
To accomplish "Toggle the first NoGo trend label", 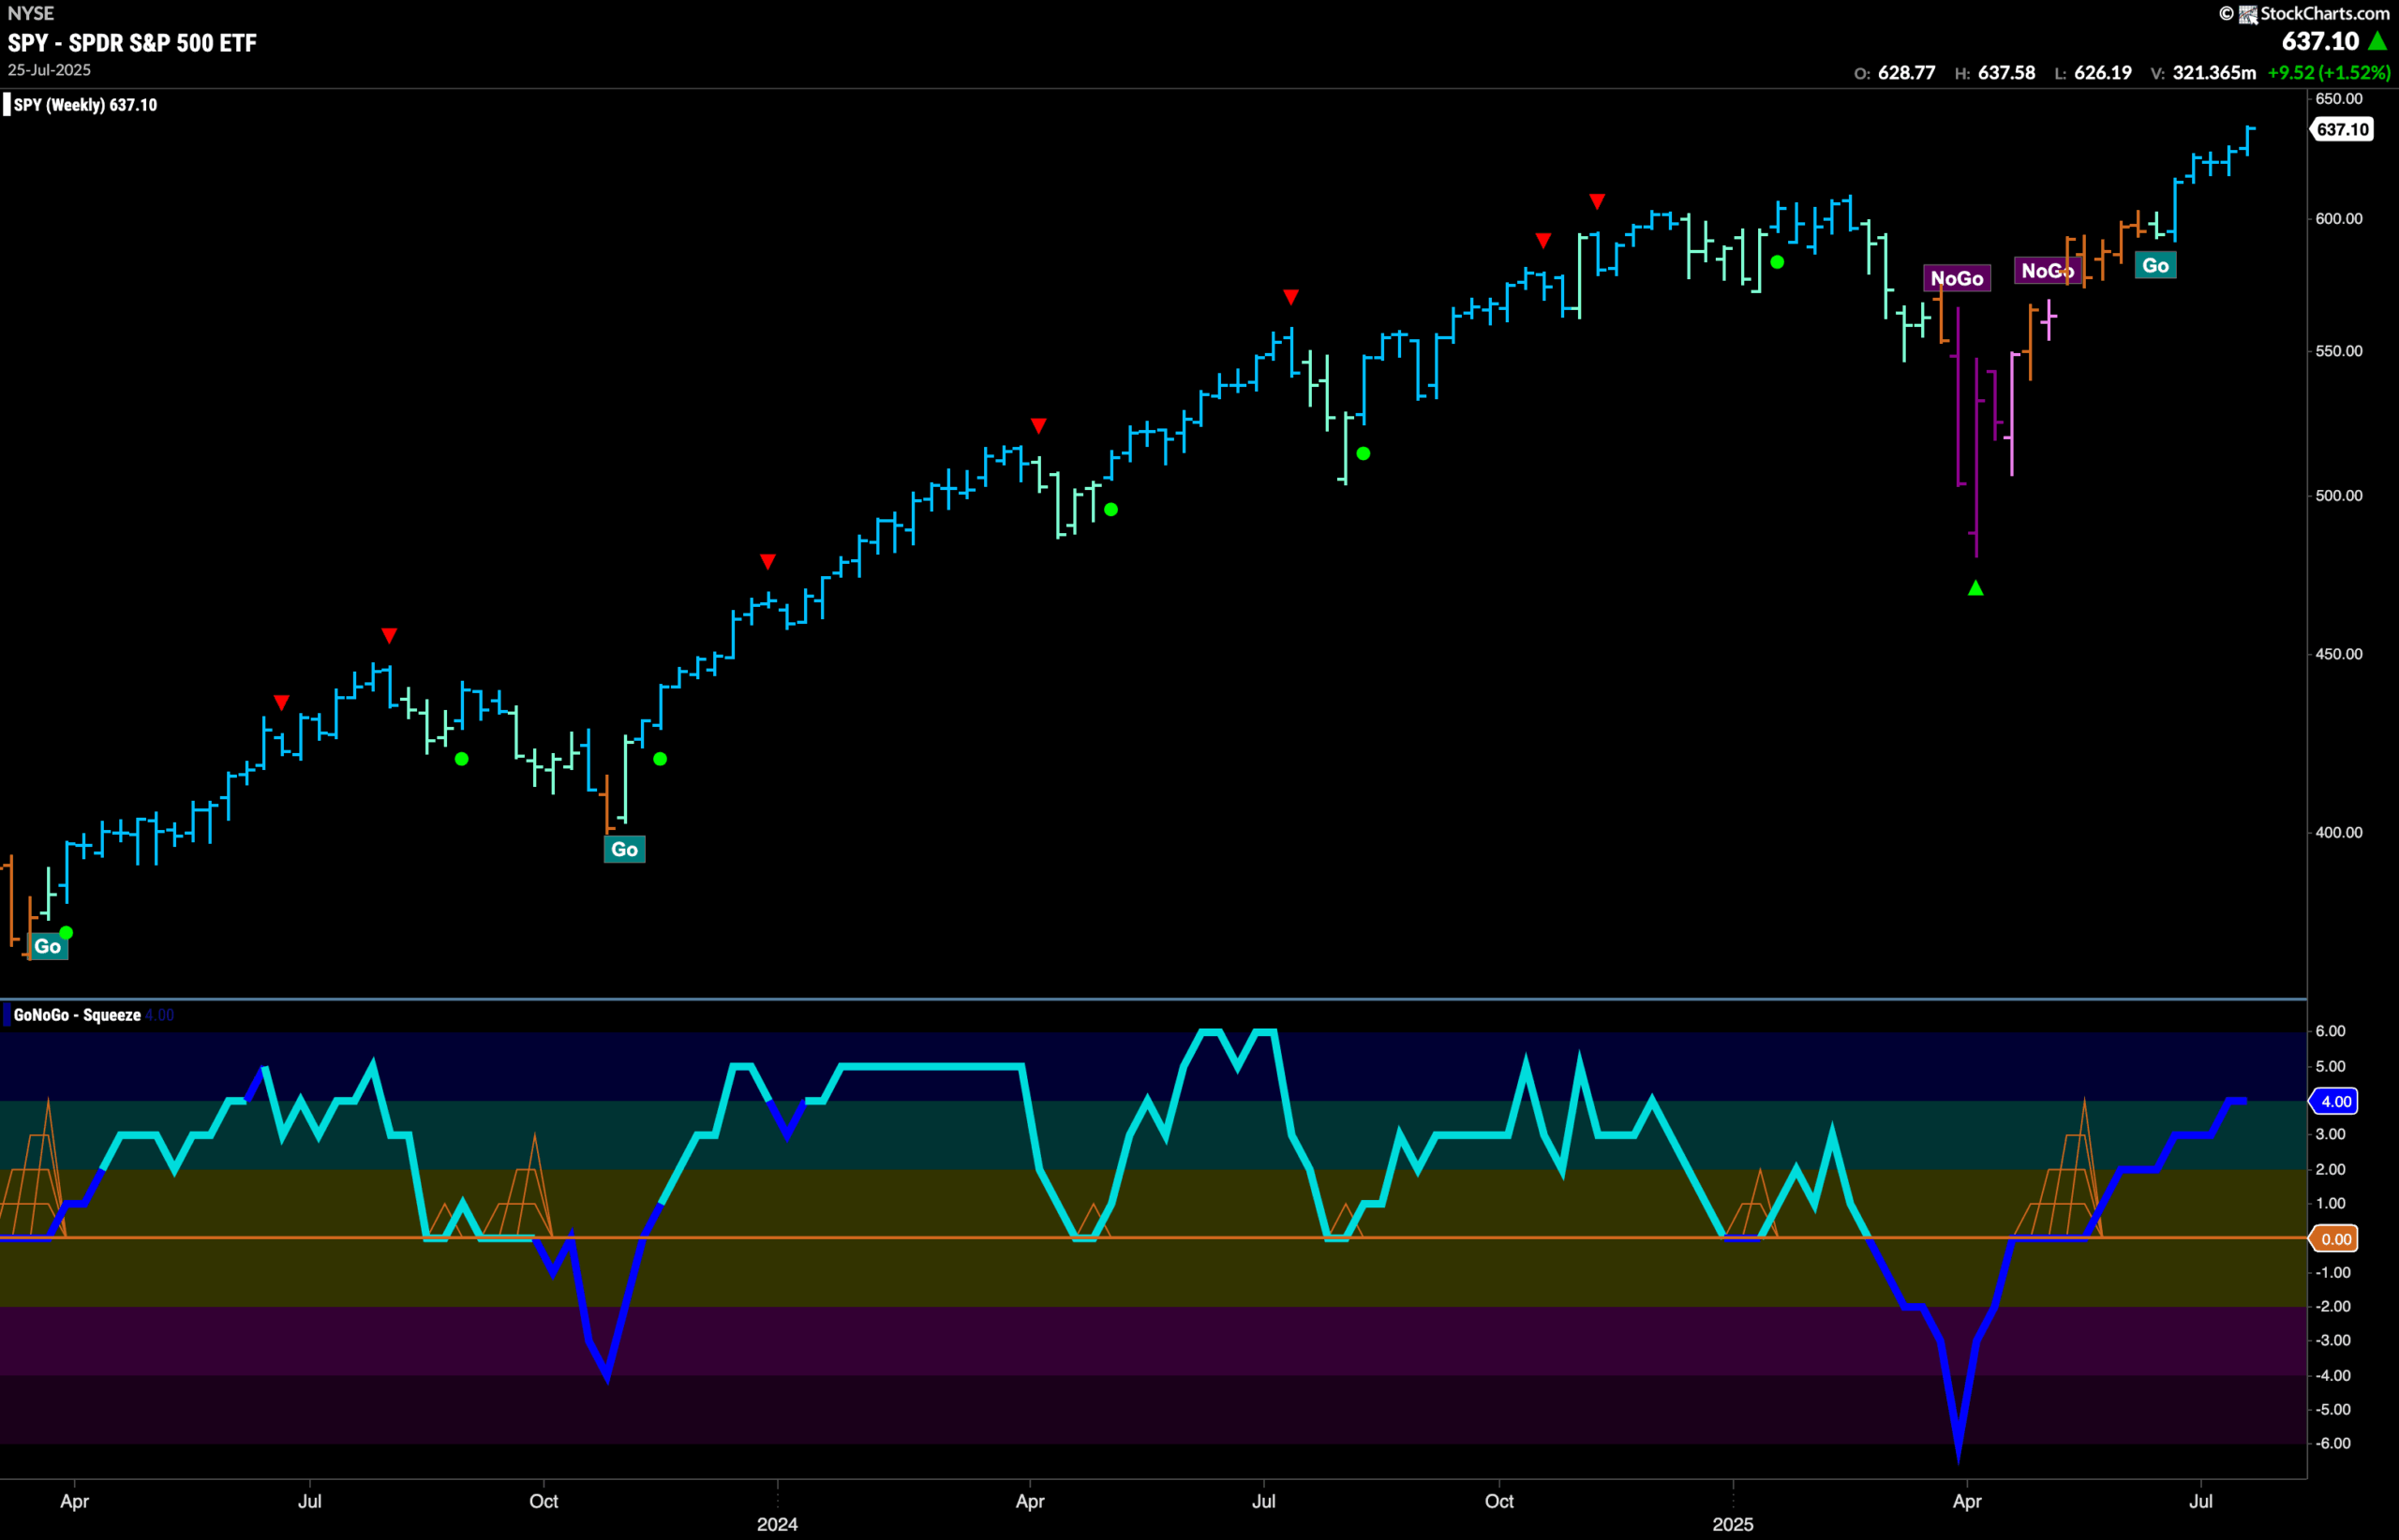I will click(x=1956, y=278).
